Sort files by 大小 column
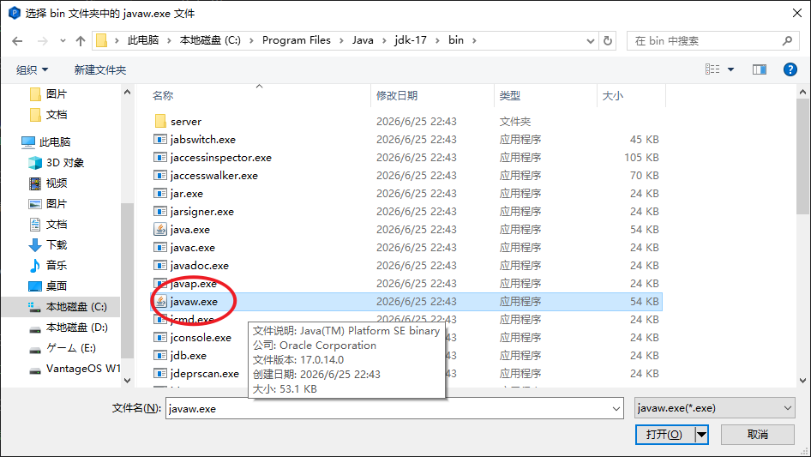Viewport: 811px width, 457px height. (613, 96)
